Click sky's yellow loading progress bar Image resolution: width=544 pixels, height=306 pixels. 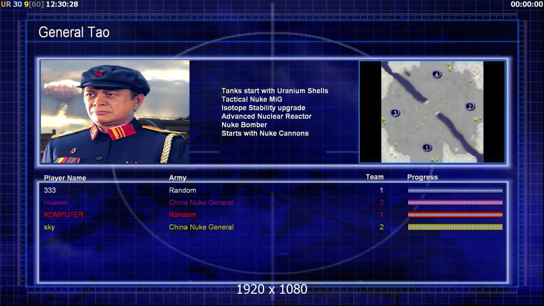tap(455, 227)
